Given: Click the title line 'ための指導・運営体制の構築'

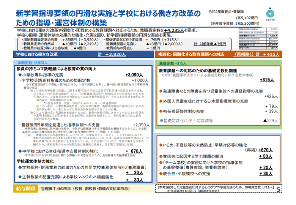Looking at the screenshot, I should pyautogui.click(x=61, y=23).
